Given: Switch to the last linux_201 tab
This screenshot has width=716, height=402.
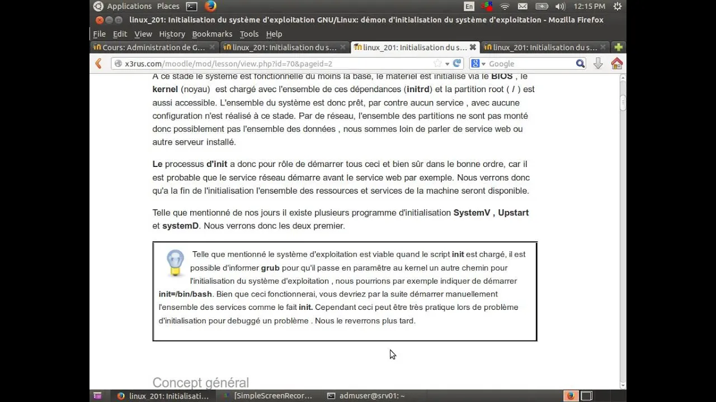Looking at the screenshot, I should pyautogui.click(x=545, y=47).
